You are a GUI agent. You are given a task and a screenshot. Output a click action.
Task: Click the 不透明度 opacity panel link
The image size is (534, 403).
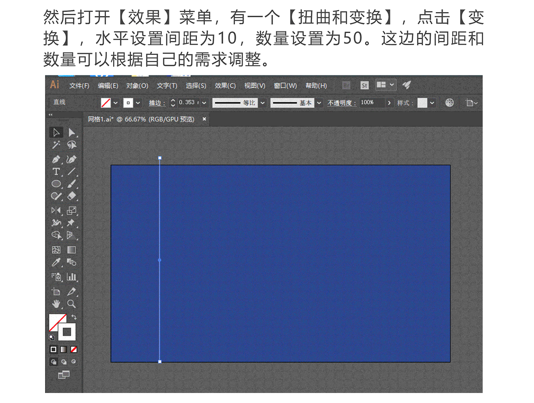click(342, 103)
